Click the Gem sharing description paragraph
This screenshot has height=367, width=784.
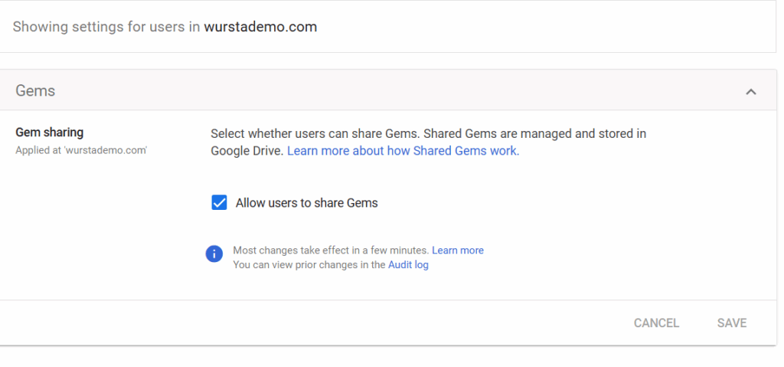[429, 143]
